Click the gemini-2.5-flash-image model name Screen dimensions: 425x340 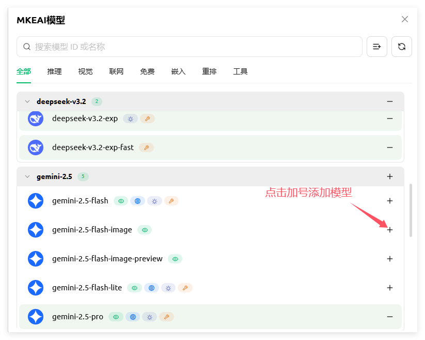[92, 230]
